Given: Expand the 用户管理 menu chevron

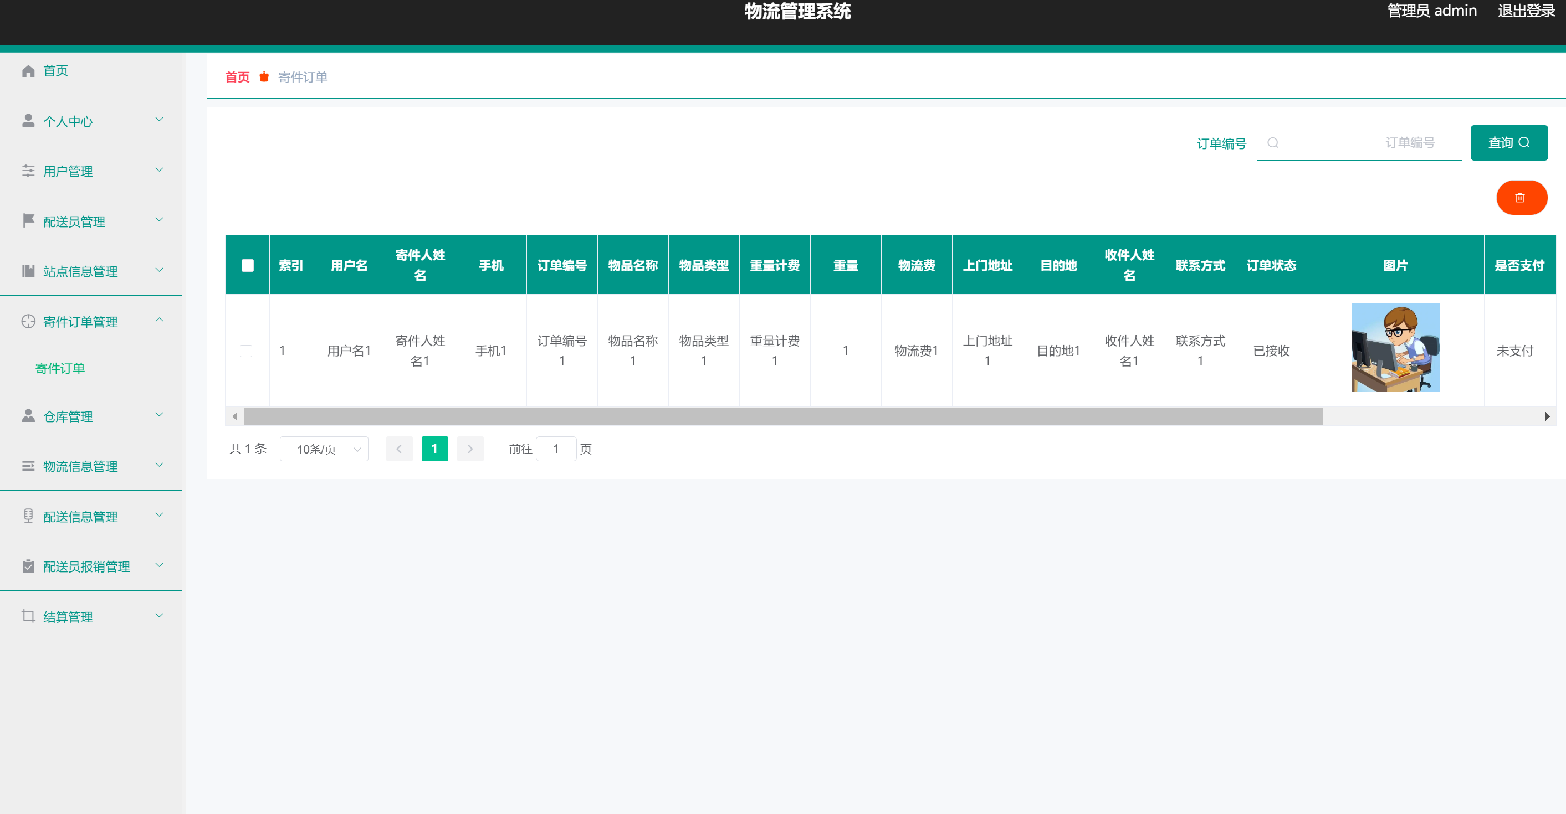Looking at the screenshot, I should 159,169.
